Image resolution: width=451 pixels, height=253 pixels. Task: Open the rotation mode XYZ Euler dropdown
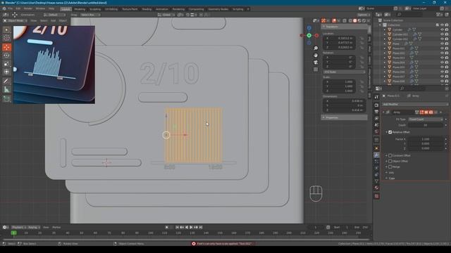(x=345, y=72)
